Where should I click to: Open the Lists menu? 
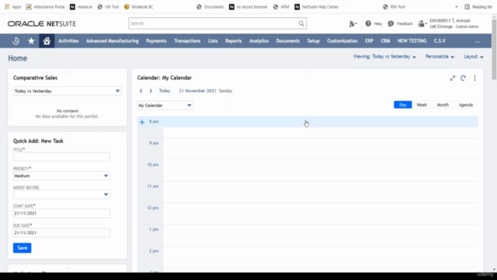tap(213, 41)
